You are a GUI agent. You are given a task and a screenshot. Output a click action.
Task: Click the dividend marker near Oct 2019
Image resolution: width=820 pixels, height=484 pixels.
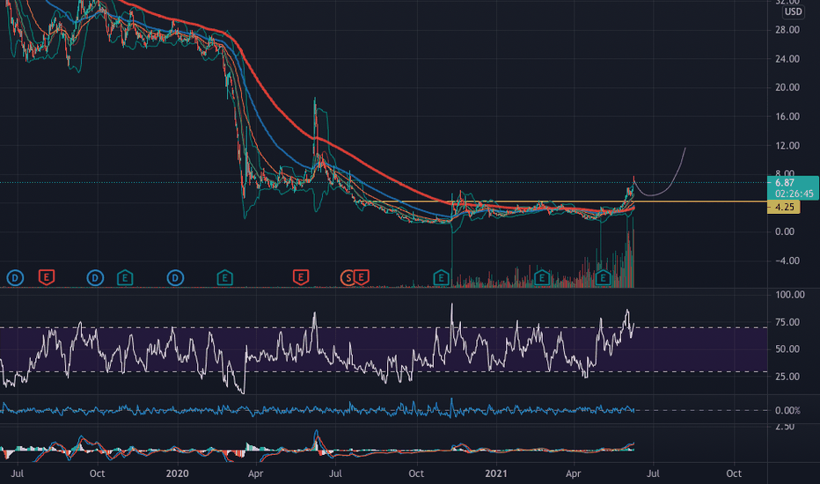tap(95, 278)
